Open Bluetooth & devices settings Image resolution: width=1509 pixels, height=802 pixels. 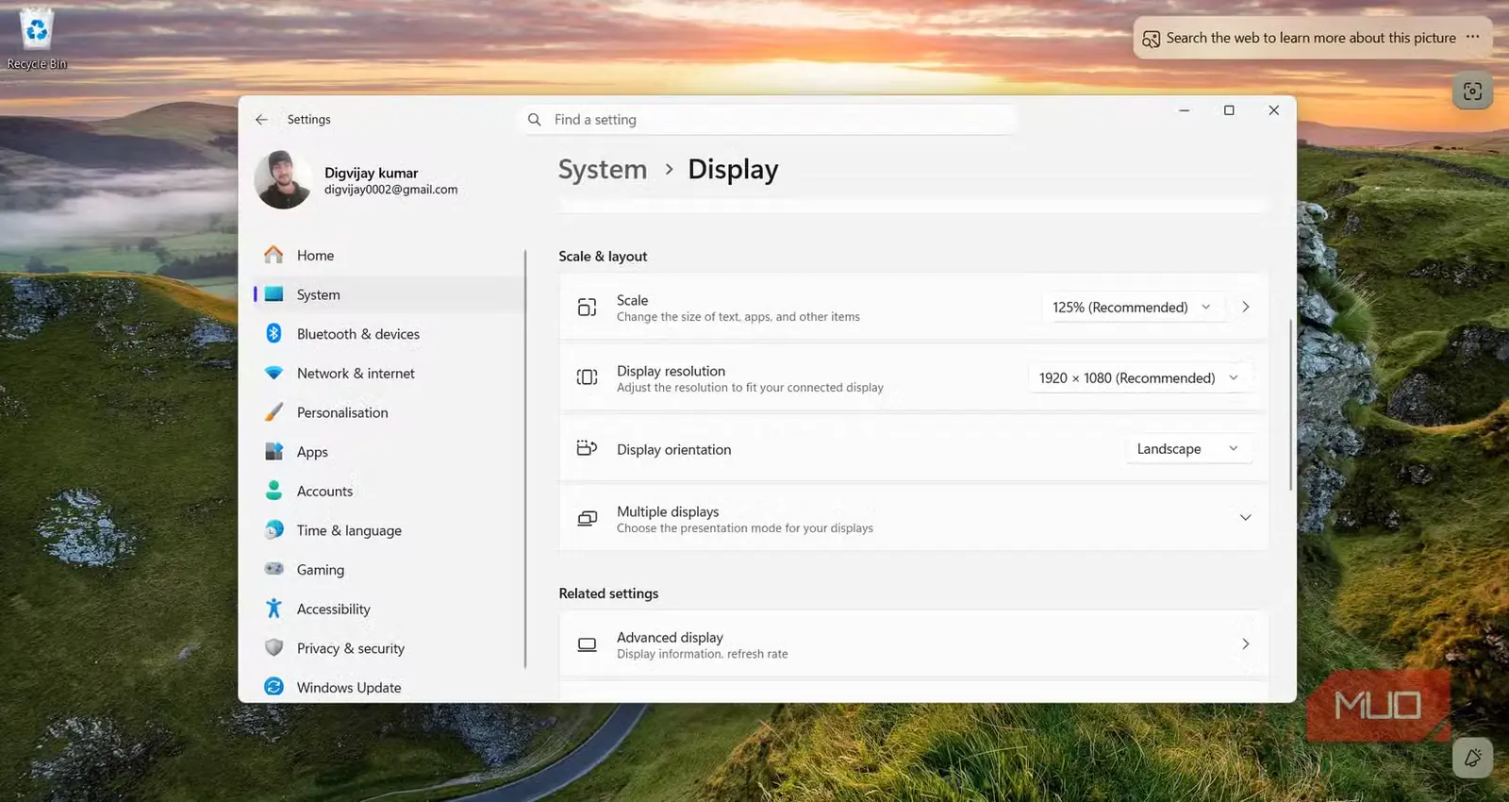pyautogui.click(x=389, y=334)
